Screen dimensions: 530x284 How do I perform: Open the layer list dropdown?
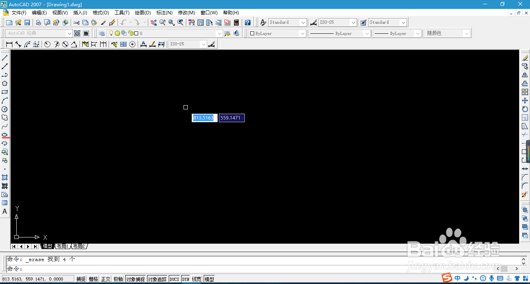pyautogui.click(x=219, y=33)
